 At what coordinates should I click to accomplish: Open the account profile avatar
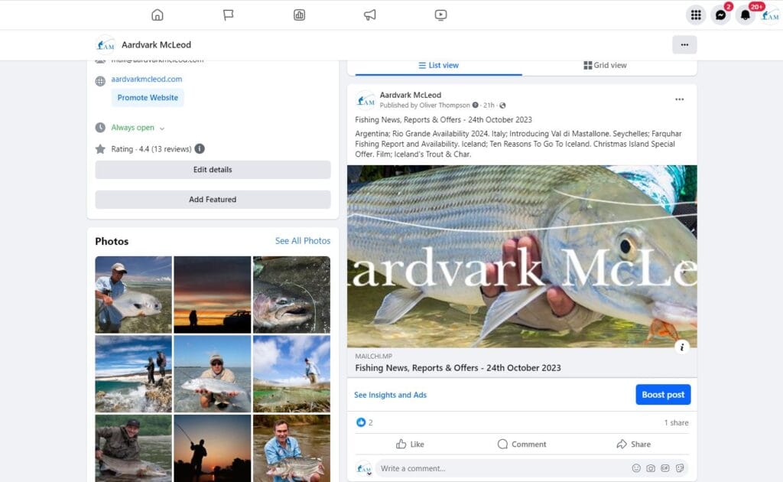[770, 15]
